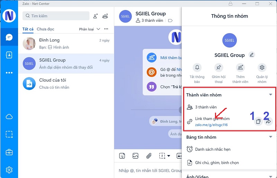Open the Cloud của tôi conversation
This screenshot has width=277, height=178.
coord(66,83)
